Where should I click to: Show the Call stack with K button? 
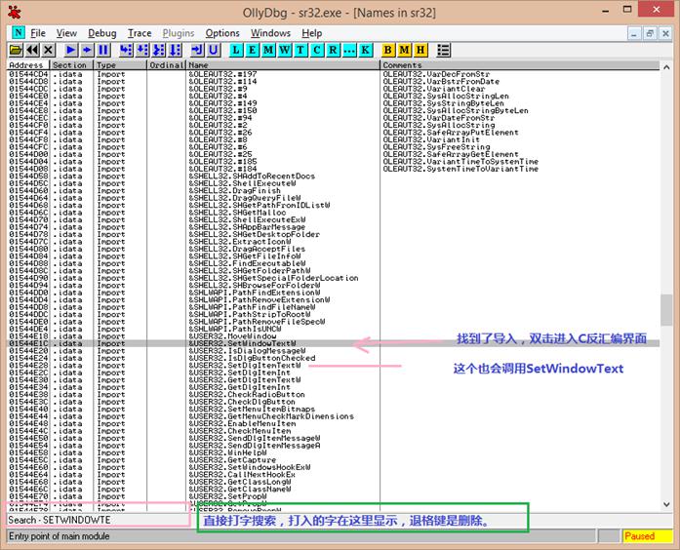(365, 51)
